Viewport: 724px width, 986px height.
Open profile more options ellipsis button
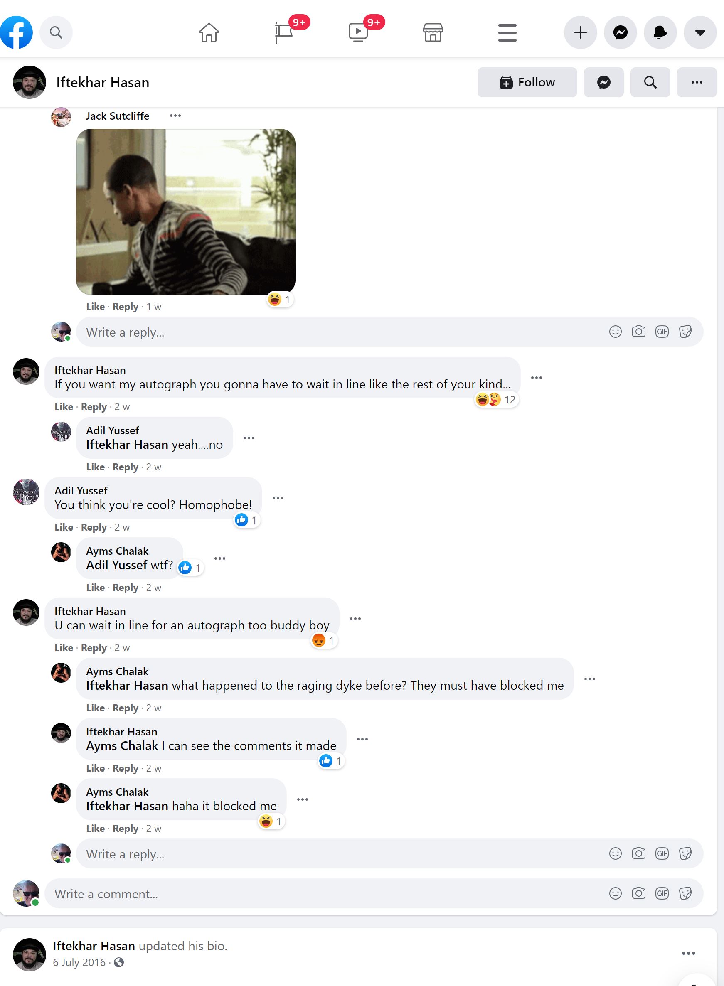point(697,82)
